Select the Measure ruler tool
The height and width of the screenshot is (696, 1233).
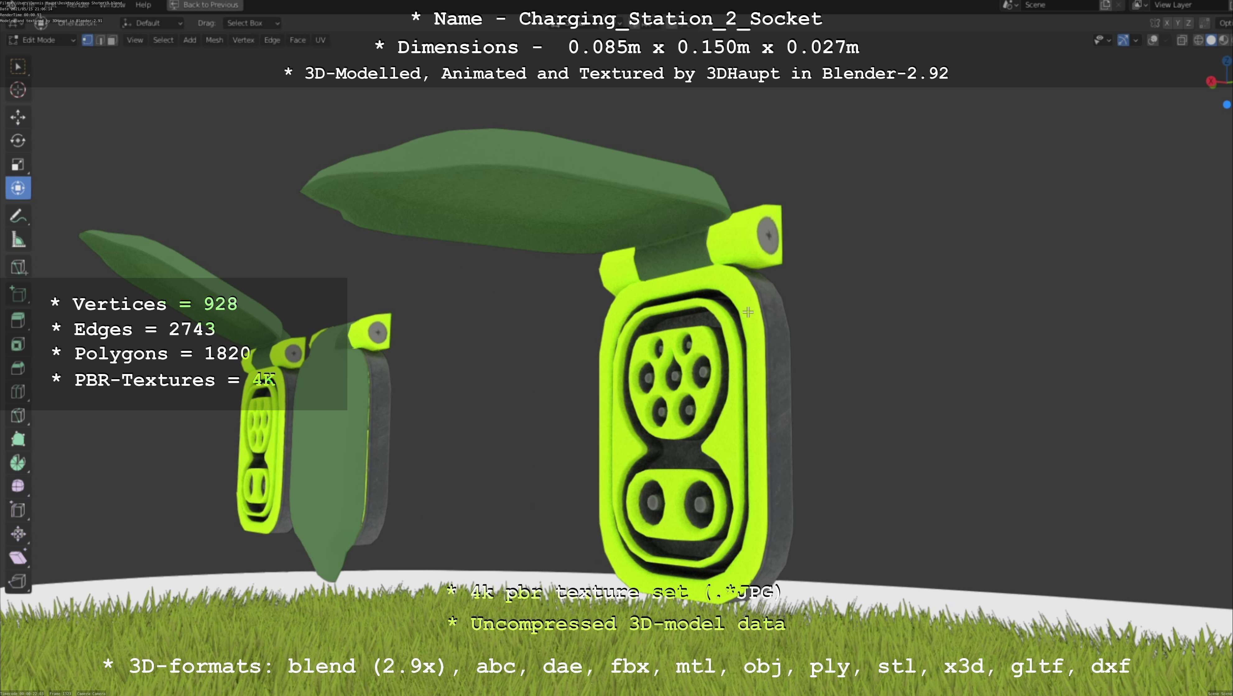click(18, 240)
